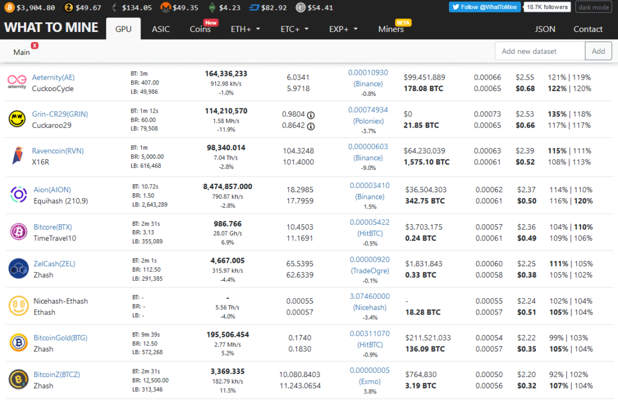The width and height of the screenshot is (618, 400).
Task: Focus the Add new dataset field
Action: coord(540,51)
